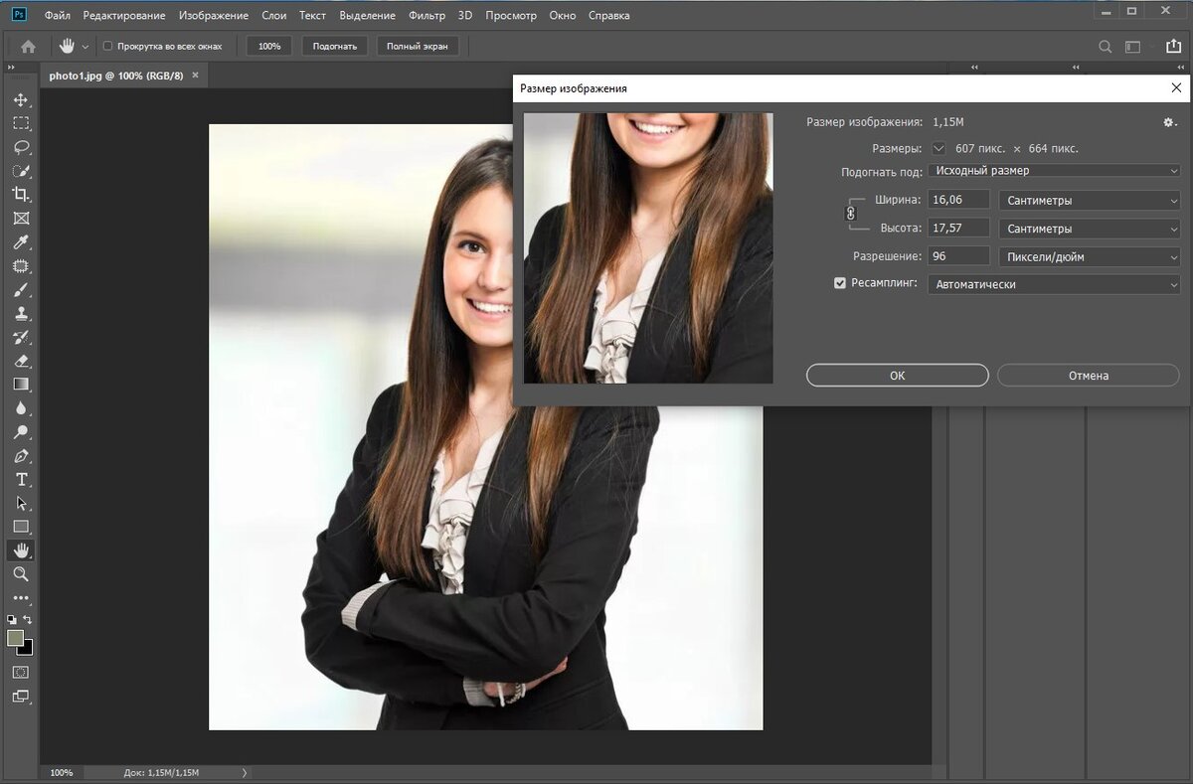Toggle the width-height constrain link
This screenshot has width=1193, height=784.
pyautogui.click(x=850, y=213)
